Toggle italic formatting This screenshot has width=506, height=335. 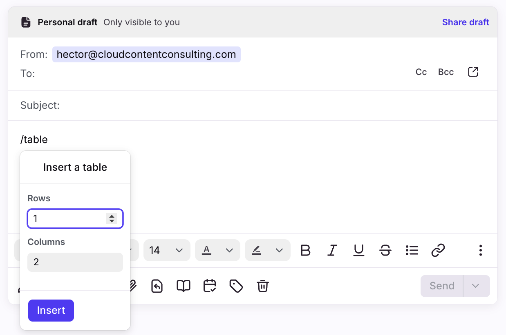click(x=332, y=250)
